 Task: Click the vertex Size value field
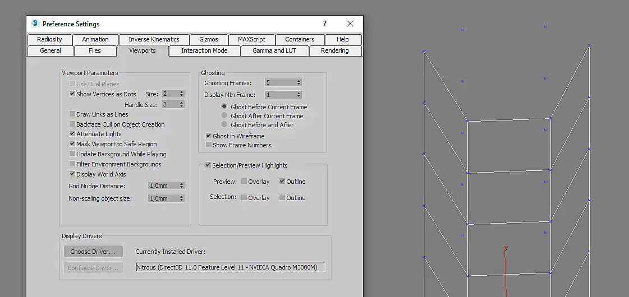170,94
